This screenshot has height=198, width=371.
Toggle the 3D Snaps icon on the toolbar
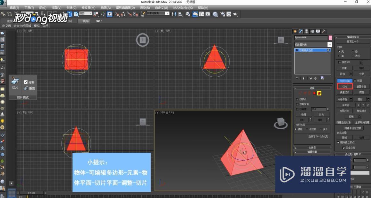[117, 14]
